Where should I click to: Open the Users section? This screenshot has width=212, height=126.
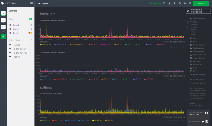194,68
